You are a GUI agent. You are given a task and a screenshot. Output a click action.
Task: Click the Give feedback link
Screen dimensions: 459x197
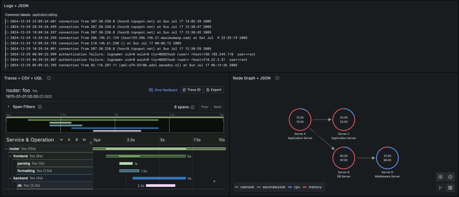click(x=163, y=90)
